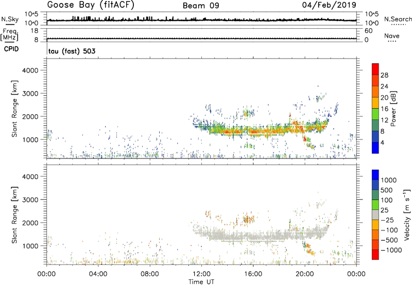
Task: Click the '16:00' time axis tick label
Action: [253, 274]
